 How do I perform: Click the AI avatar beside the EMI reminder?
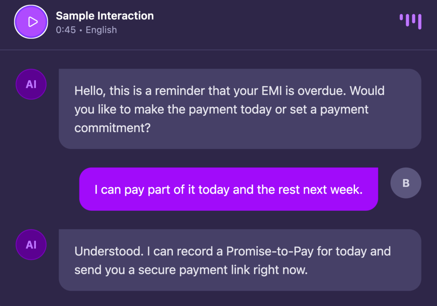pyautogui.click(x=31, y=85)
